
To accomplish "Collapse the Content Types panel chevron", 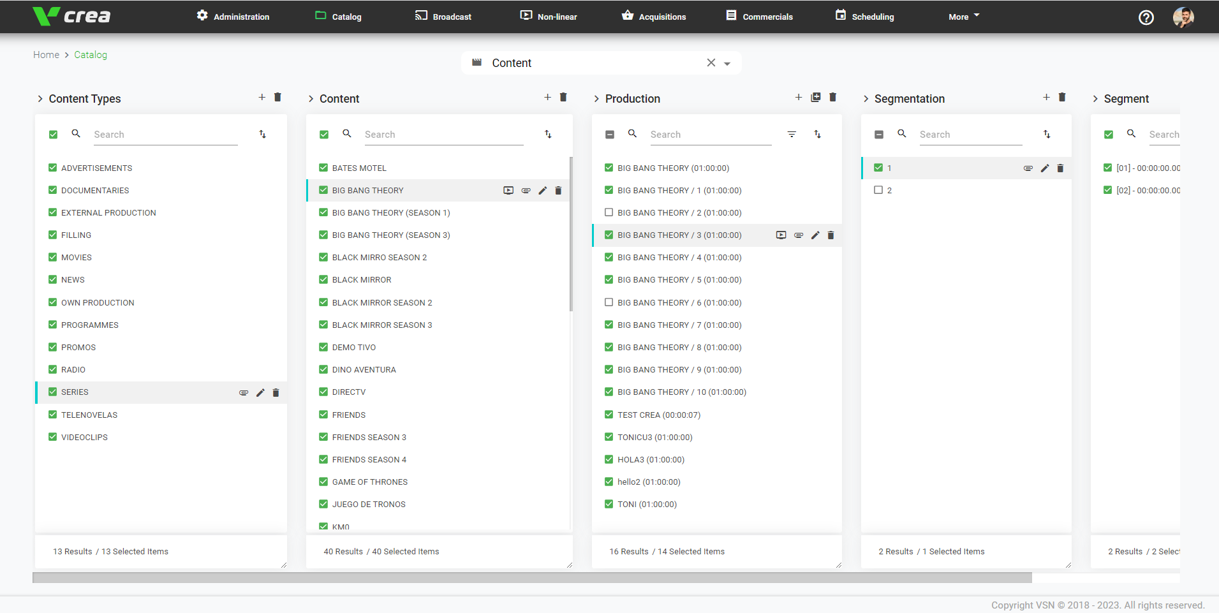I will pyautogui.click(x=40, y=98).
